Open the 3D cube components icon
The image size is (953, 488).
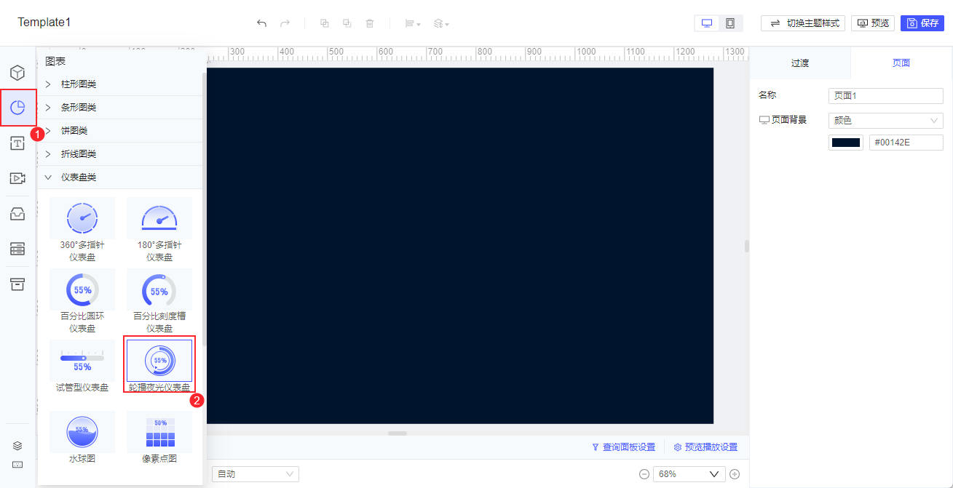pos(17,73)
